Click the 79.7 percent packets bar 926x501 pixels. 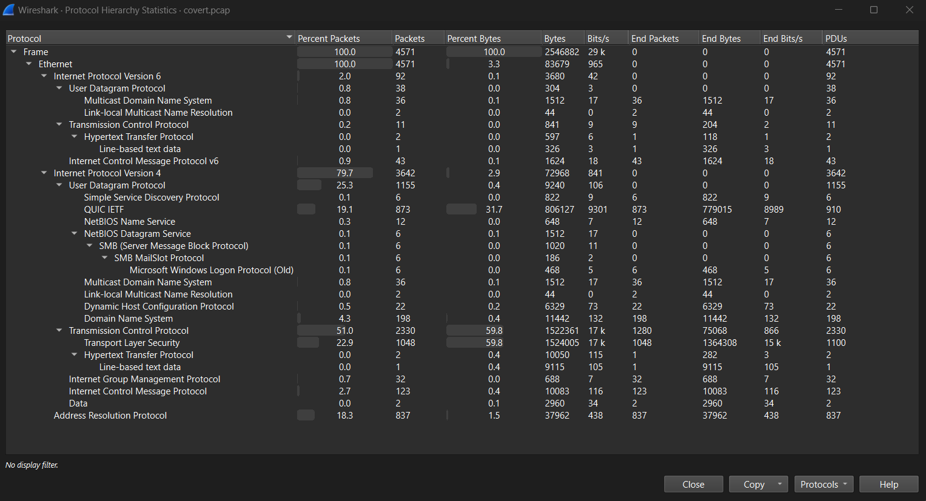(335, 173)
